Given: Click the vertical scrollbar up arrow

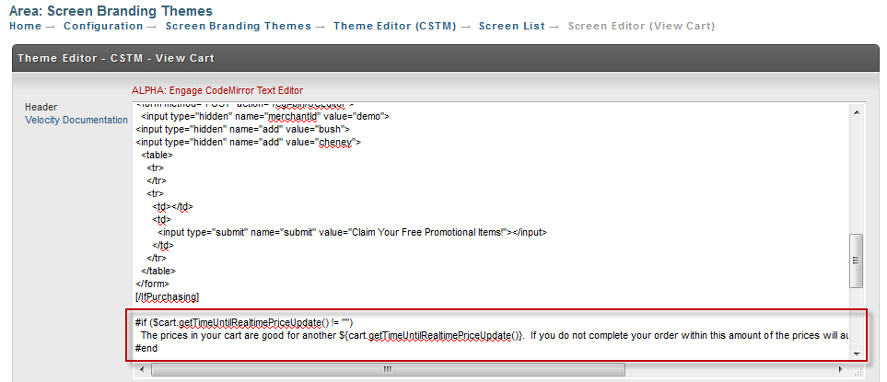Looking at the screenshot, I should click(857, 112).
